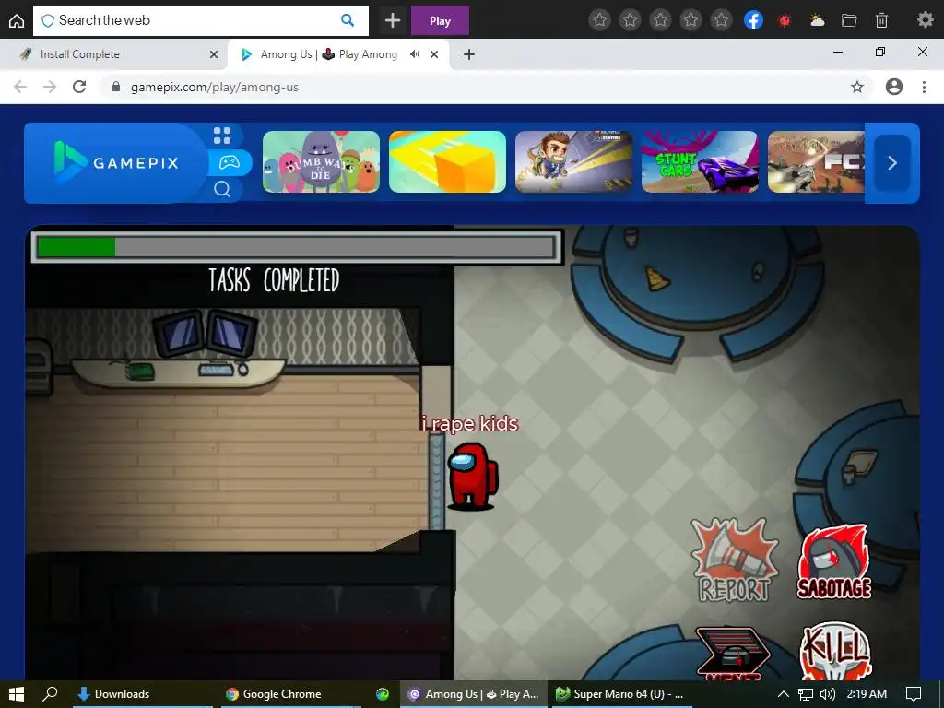944x708 pixels.
Task: Open the network tray icon
Action: (806, 694)
